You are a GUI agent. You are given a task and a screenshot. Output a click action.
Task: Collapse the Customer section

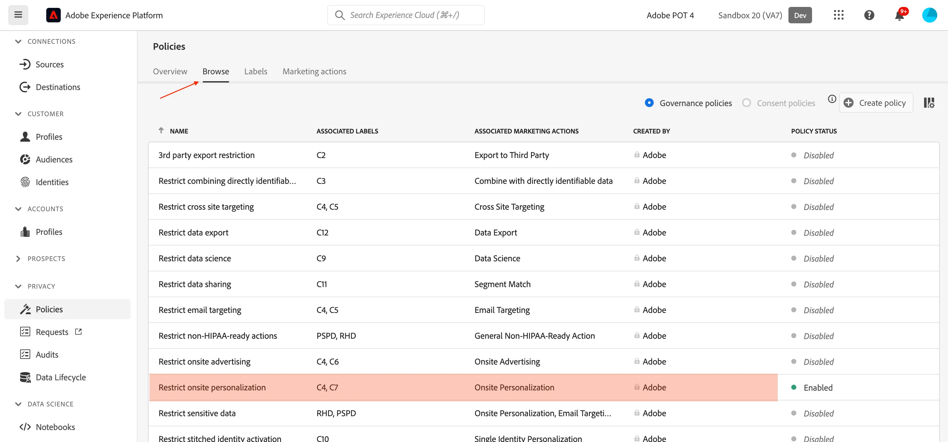[18, 114]
